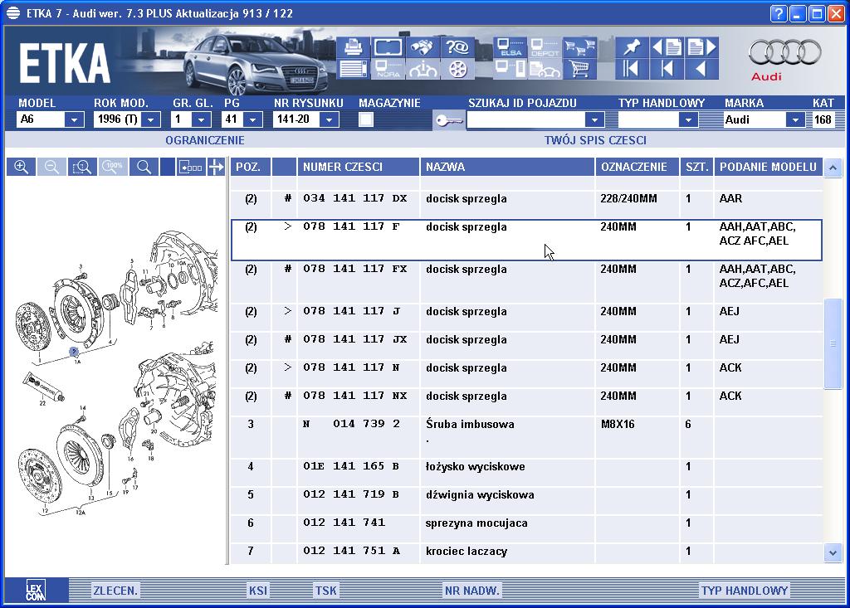850x608 pixels.
Task: Click the printer icon in toolbar
Action: click(353, 47)
